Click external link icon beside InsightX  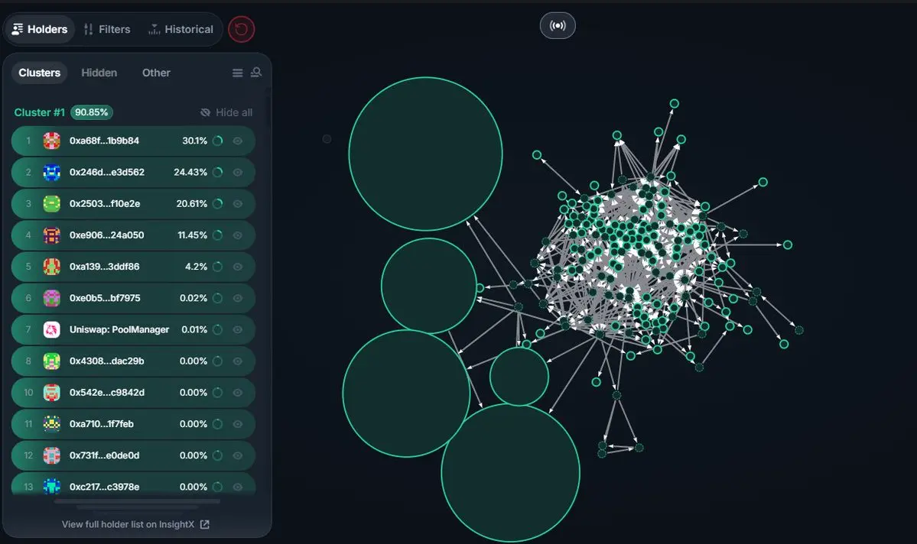(205, 525)
